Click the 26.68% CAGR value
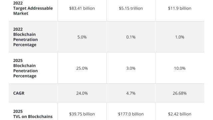This screenshot has width=213, height=120. [180, 93]
